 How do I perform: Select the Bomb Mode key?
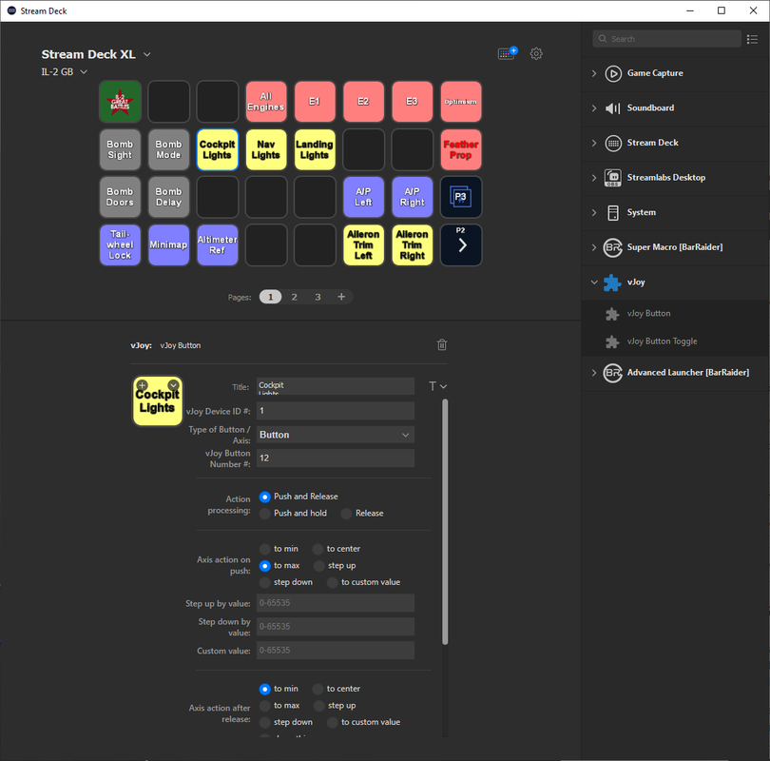point(168,149)
